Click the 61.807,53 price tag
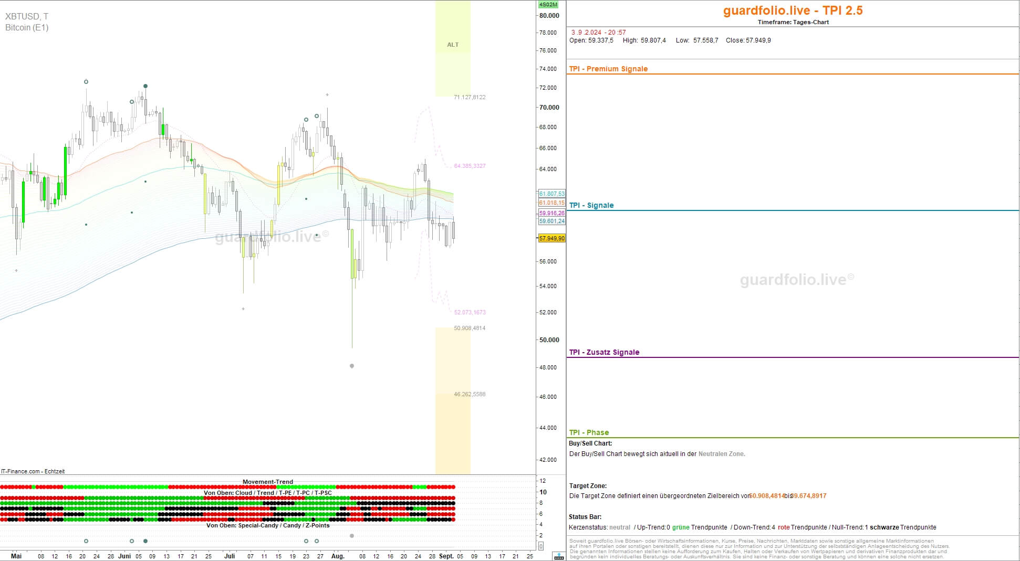Image resolution: width=1020 pixels, height=561 pixels. pos(552,194)
